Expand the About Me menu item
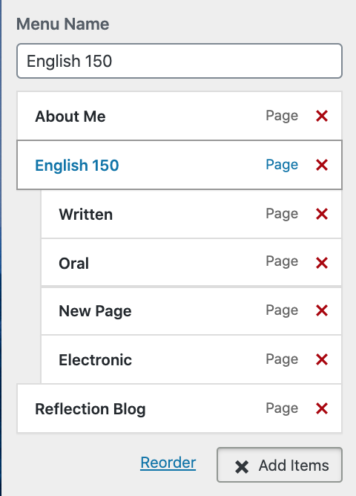Viewport: 356px width, 496px height. point(179,116)
